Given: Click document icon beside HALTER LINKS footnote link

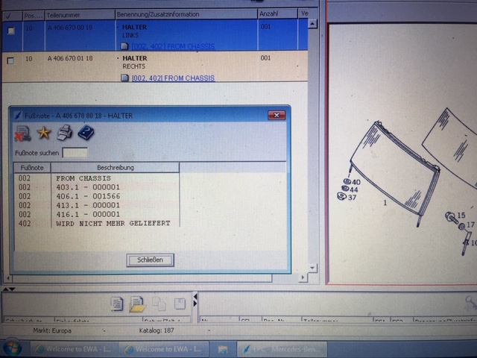Looking at the screenshot, I should [124, 46].
